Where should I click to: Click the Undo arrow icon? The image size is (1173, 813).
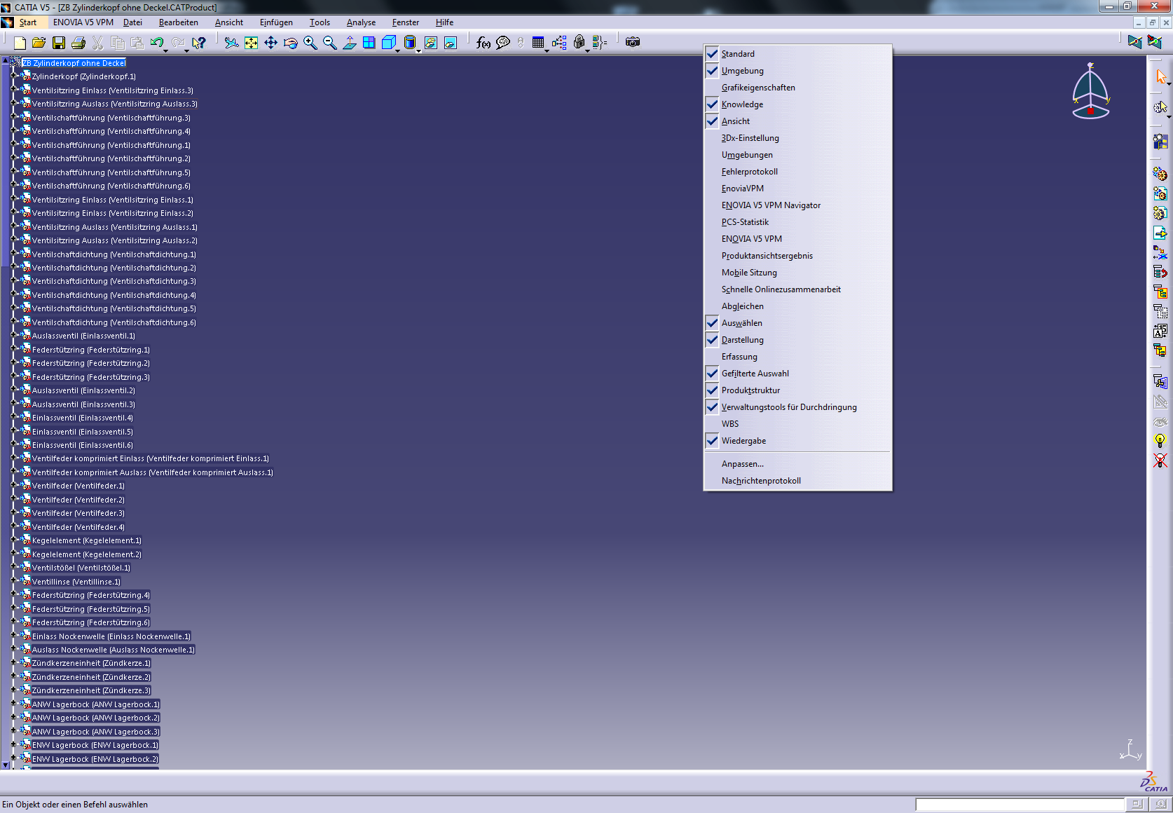(x=157, y=43)
